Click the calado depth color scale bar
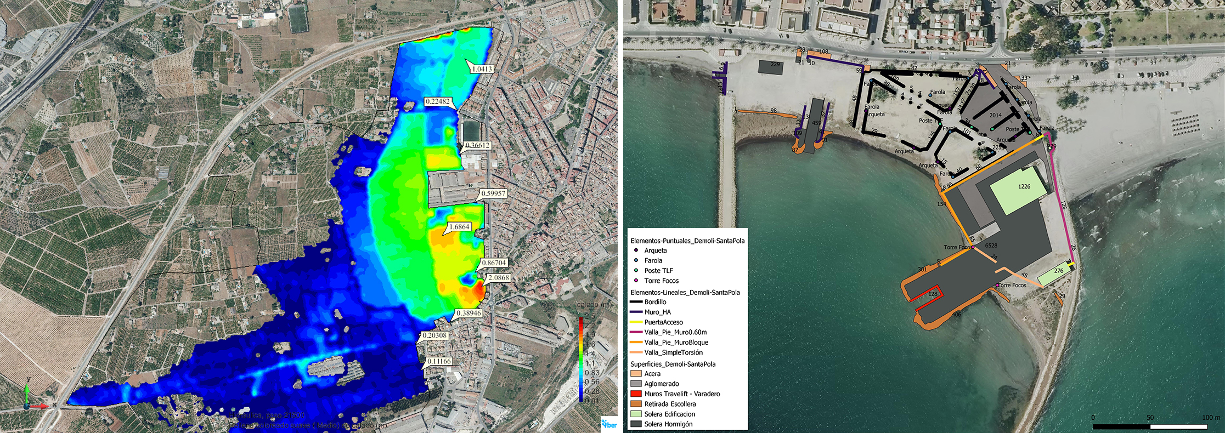The width and height of the screenshot is (1225, 433). click(582, 359)
